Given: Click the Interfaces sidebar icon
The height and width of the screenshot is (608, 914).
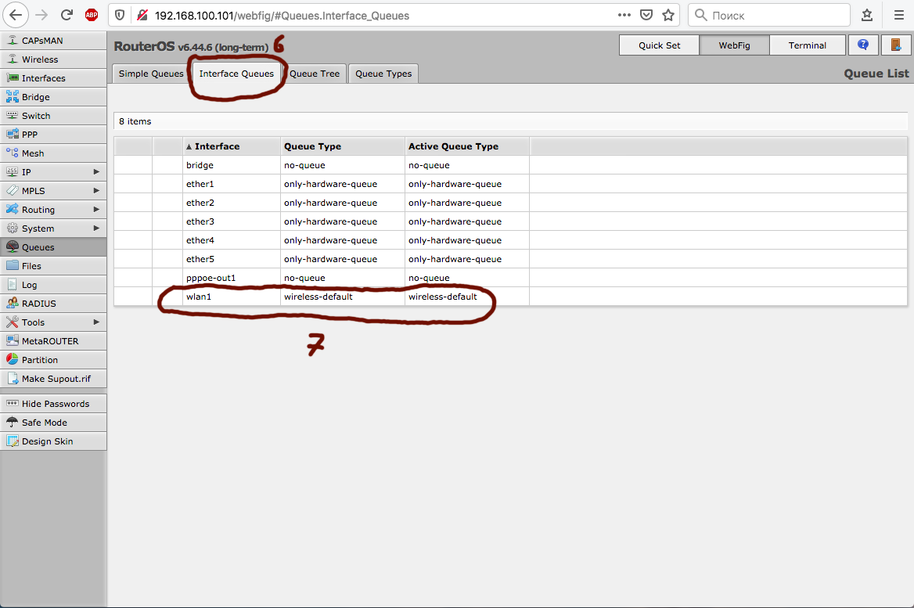Looking at the screenshot, I should point(13,77).
